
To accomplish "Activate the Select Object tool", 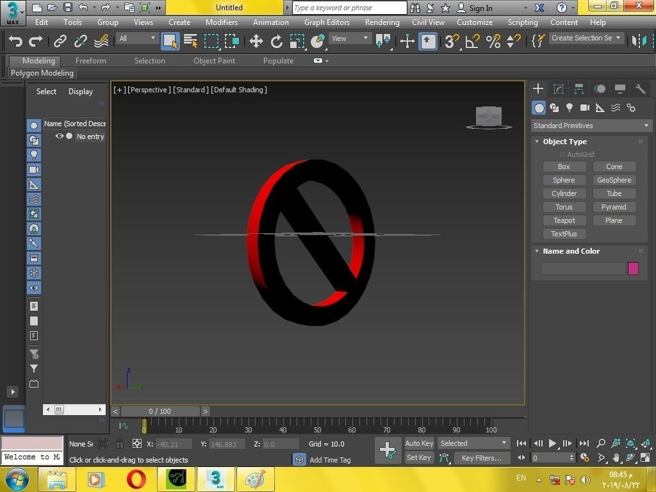I will (170, 41).
